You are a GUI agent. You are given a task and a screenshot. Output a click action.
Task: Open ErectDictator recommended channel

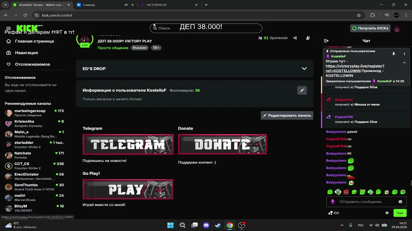click(x=34, y=176)
